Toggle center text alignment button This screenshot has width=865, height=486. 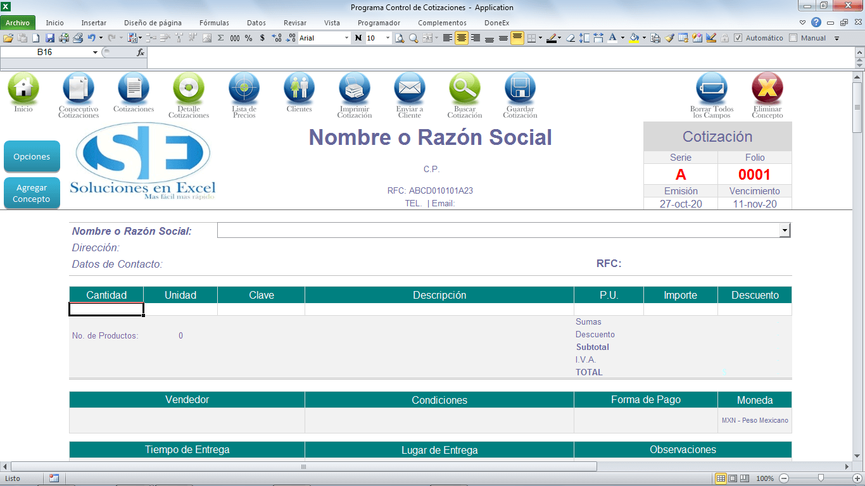pos(462,38)
